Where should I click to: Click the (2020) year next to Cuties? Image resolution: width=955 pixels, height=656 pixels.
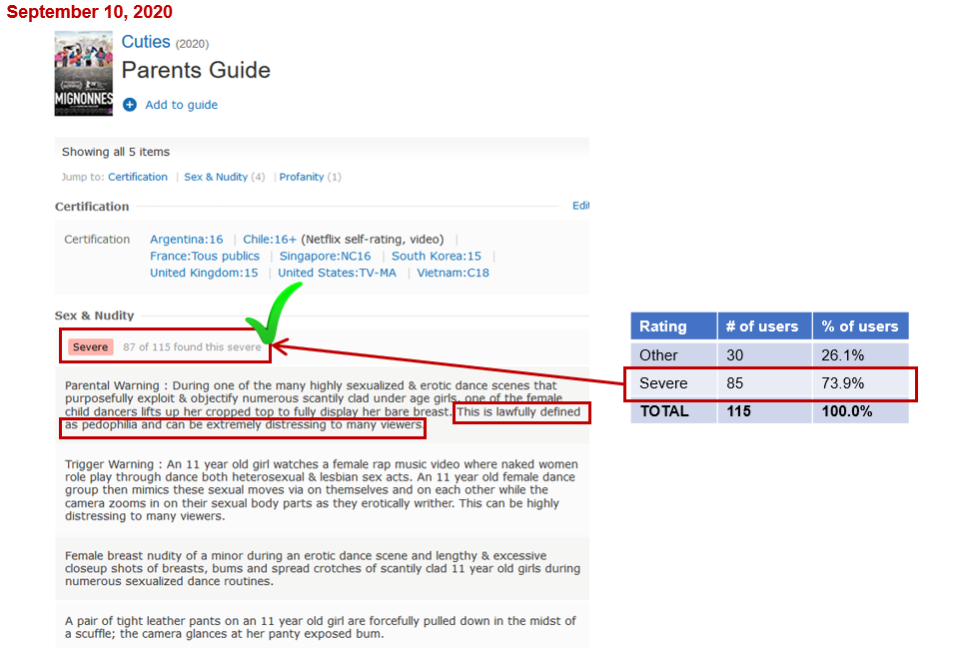(x=193, y=44)
